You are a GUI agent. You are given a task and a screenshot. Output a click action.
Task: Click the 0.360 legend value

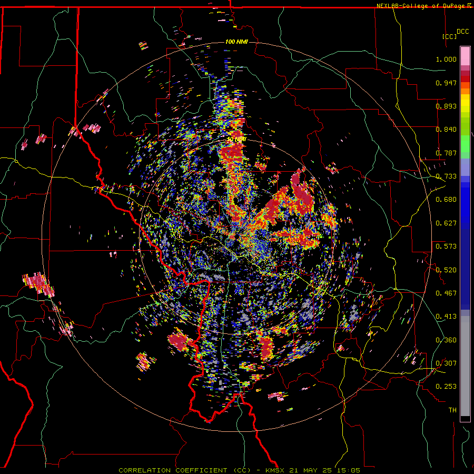446,340
